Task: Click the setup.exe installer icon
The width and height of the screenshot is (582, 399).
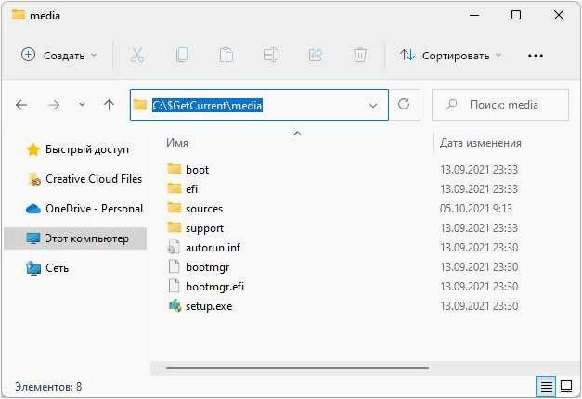Action: coord(175,306)
